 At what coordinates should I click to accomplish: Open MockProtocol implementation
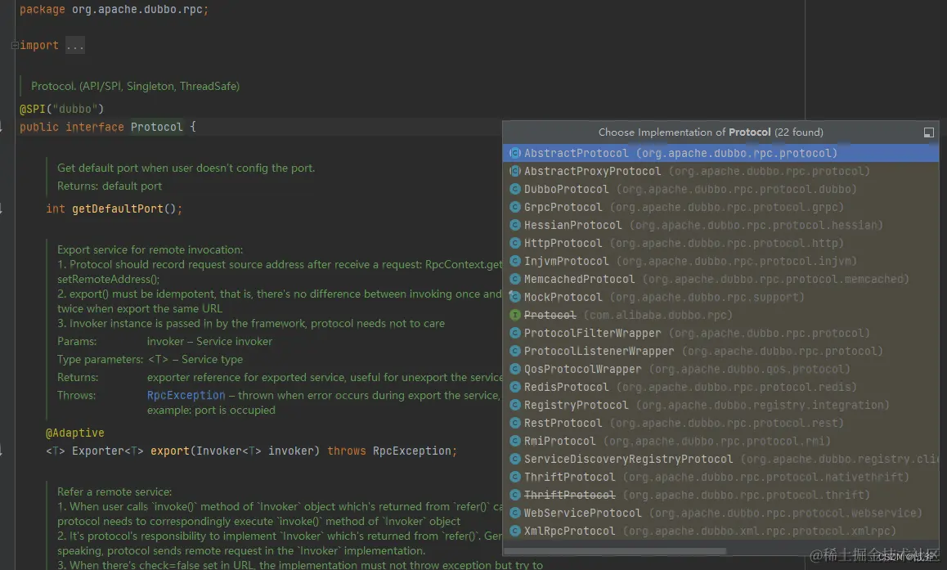[x=720, y=297]
